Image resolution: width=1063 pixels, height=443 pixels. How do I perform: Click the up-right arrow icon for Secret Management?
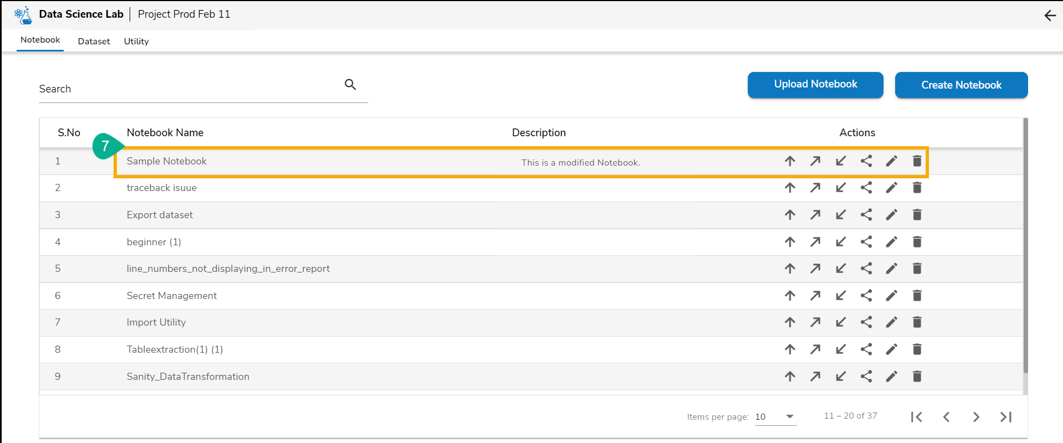pyautogui.click(x=815, y=296)
